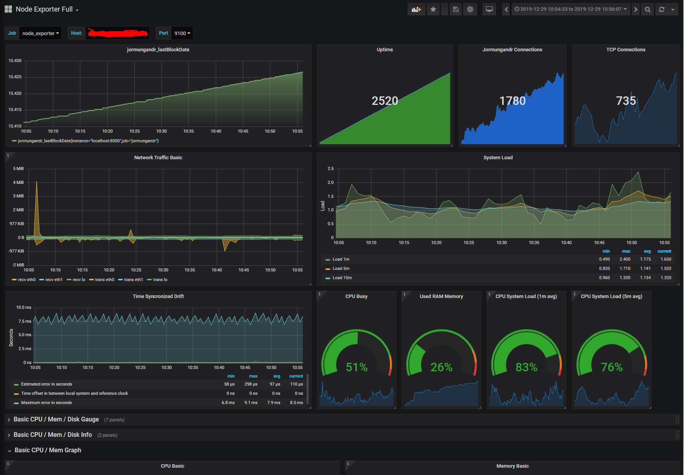
Task: Hide the trans eth0 series in Network Traffic
Action: pos(104,280)
